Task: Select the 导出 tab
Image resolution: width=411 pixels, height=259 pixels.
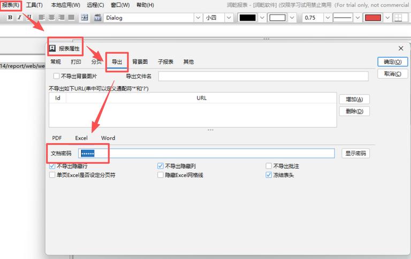Action: coord(117,62)
